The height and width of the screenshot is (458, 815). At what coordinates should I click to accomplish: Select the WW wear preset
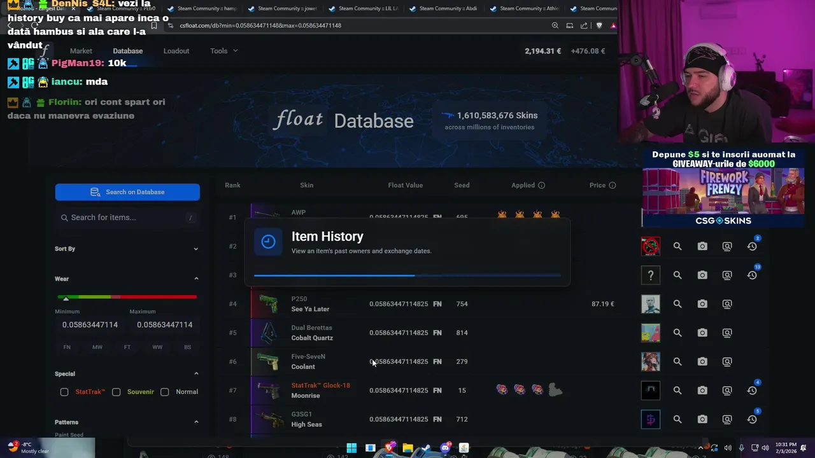click(x=157, y=347)
